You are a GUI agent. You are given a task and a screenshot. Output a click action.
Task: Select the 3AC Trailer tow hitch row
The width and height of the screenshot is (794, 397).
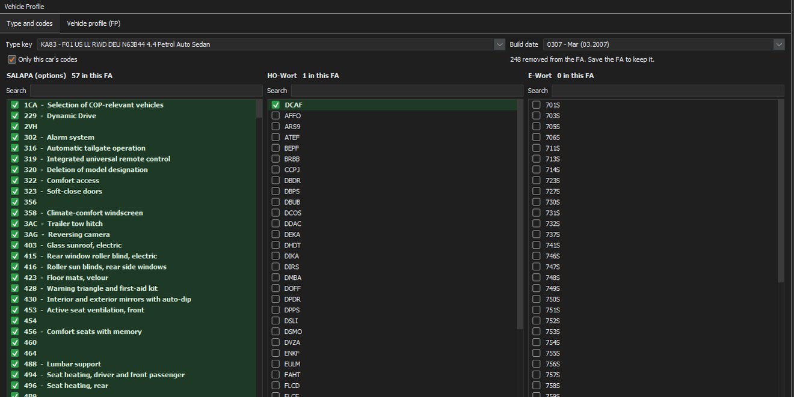click(132, 224)
